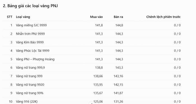Image resolution: width=196 pixels, height=104 pixels.
Task: Click the 135,67 buying price cell
Action: click(x=98, y=93)
